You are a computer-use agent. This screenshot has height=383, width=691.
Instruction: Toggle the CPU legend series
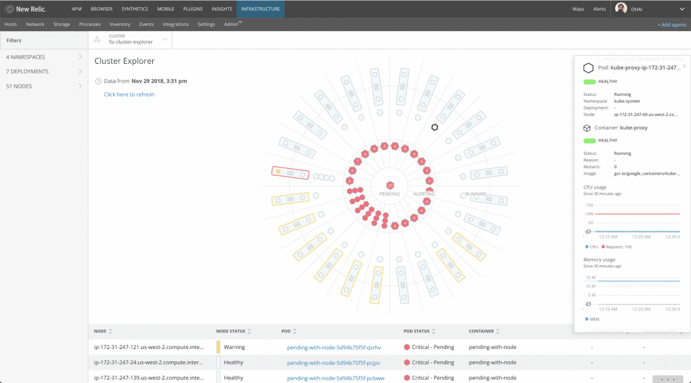(592, 247)
